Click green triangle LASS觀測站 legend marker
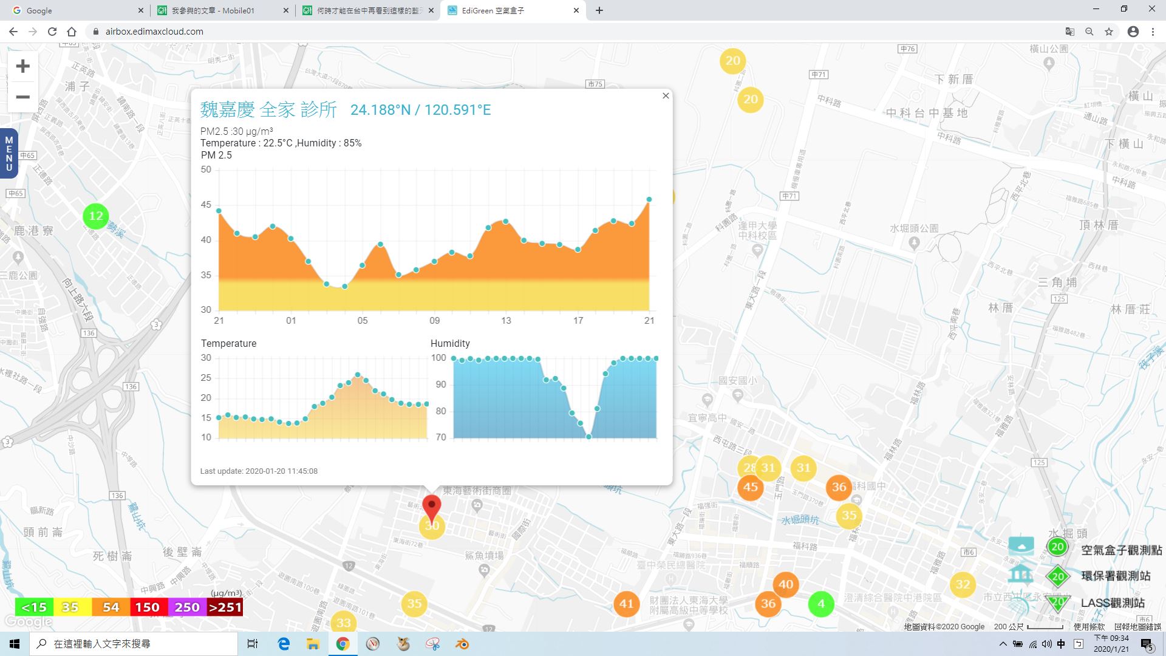Viewport: 1166px width, 656px height. 1057,602
